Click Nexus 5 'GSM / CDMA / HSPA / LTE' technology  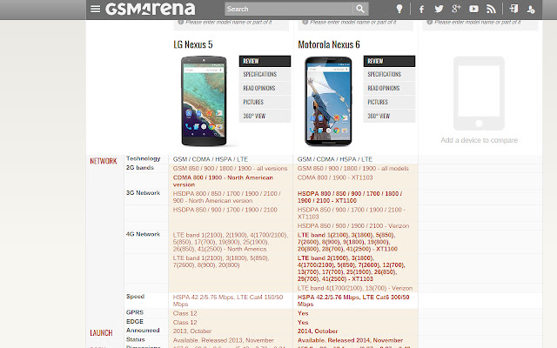[211, 159]
